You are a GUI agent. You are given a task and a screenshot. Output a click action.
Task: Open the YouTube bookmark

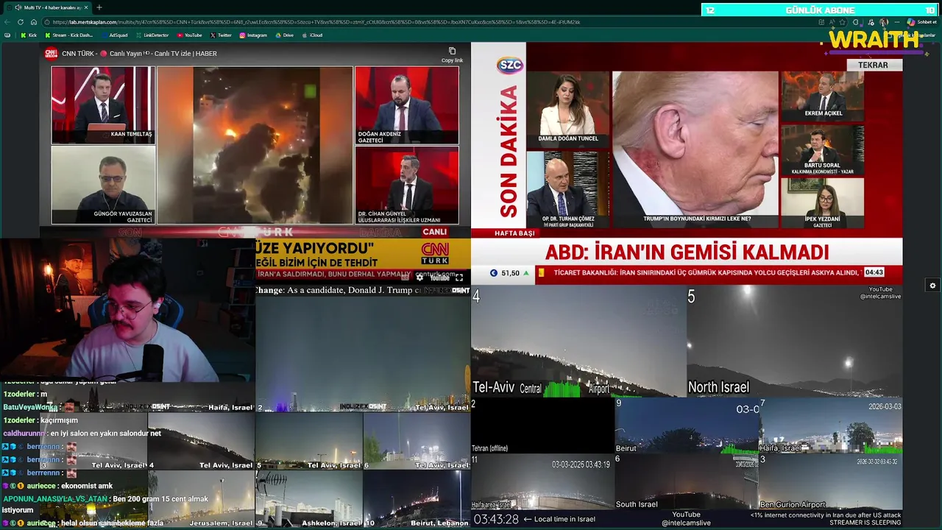189,35
